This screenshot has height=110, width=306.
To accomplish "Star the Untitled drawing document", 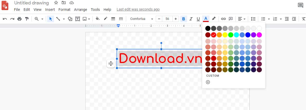I will (56, 3).
